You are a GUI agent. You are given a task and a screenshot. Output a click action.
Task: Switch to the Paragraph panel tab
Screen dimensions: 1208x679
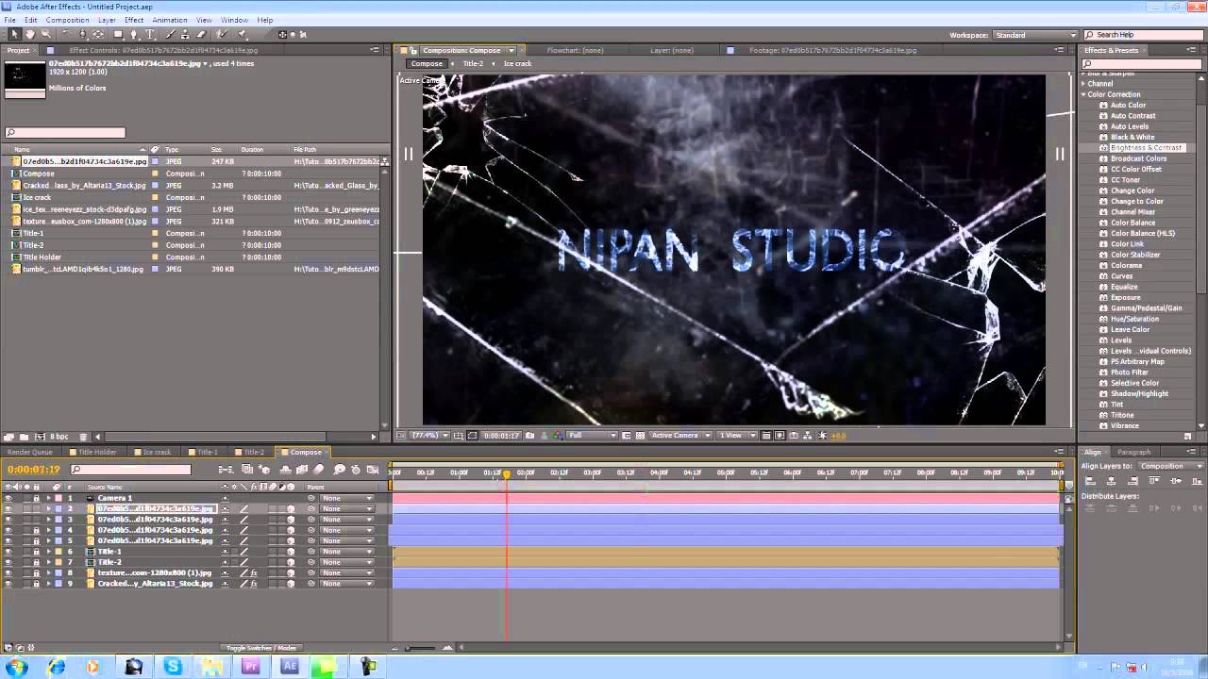(1133, 452)
